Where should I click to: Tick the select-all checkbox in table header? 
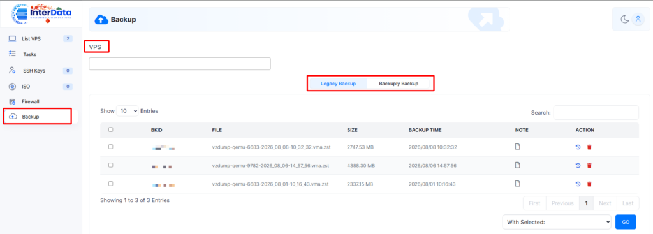click(110, 129)
